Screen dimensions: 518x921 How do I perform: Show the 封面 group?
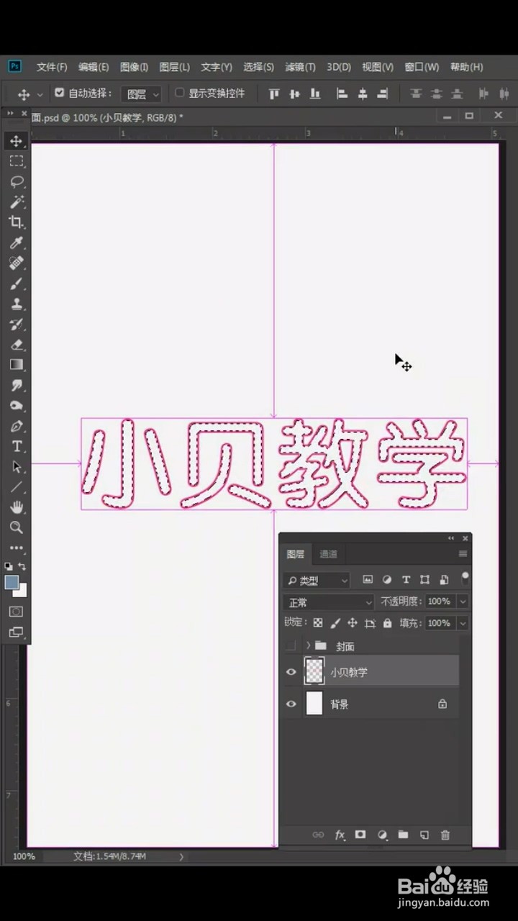[x=291, y=645]
